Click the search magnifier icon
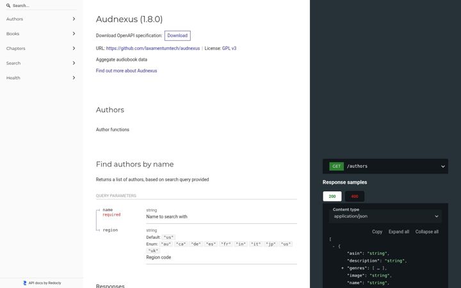Viewport: 461px width, 288px height. pyautogui.click(x=8, y=6)
